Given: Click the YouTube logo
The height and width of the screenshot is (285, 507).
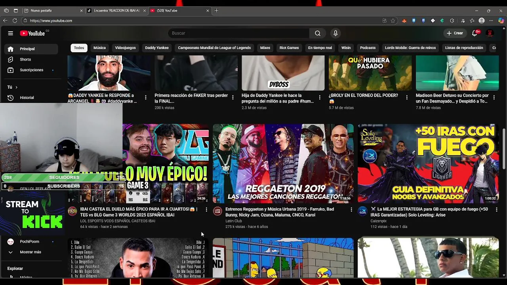Looking at the screenshot, I should coord(32,33).
